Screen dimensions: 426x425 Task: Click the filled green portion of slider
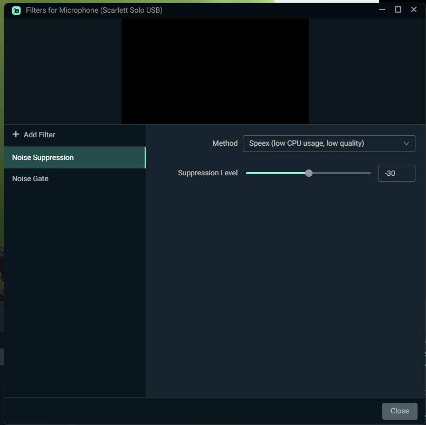pyautogui.click(x=274, y=173)
